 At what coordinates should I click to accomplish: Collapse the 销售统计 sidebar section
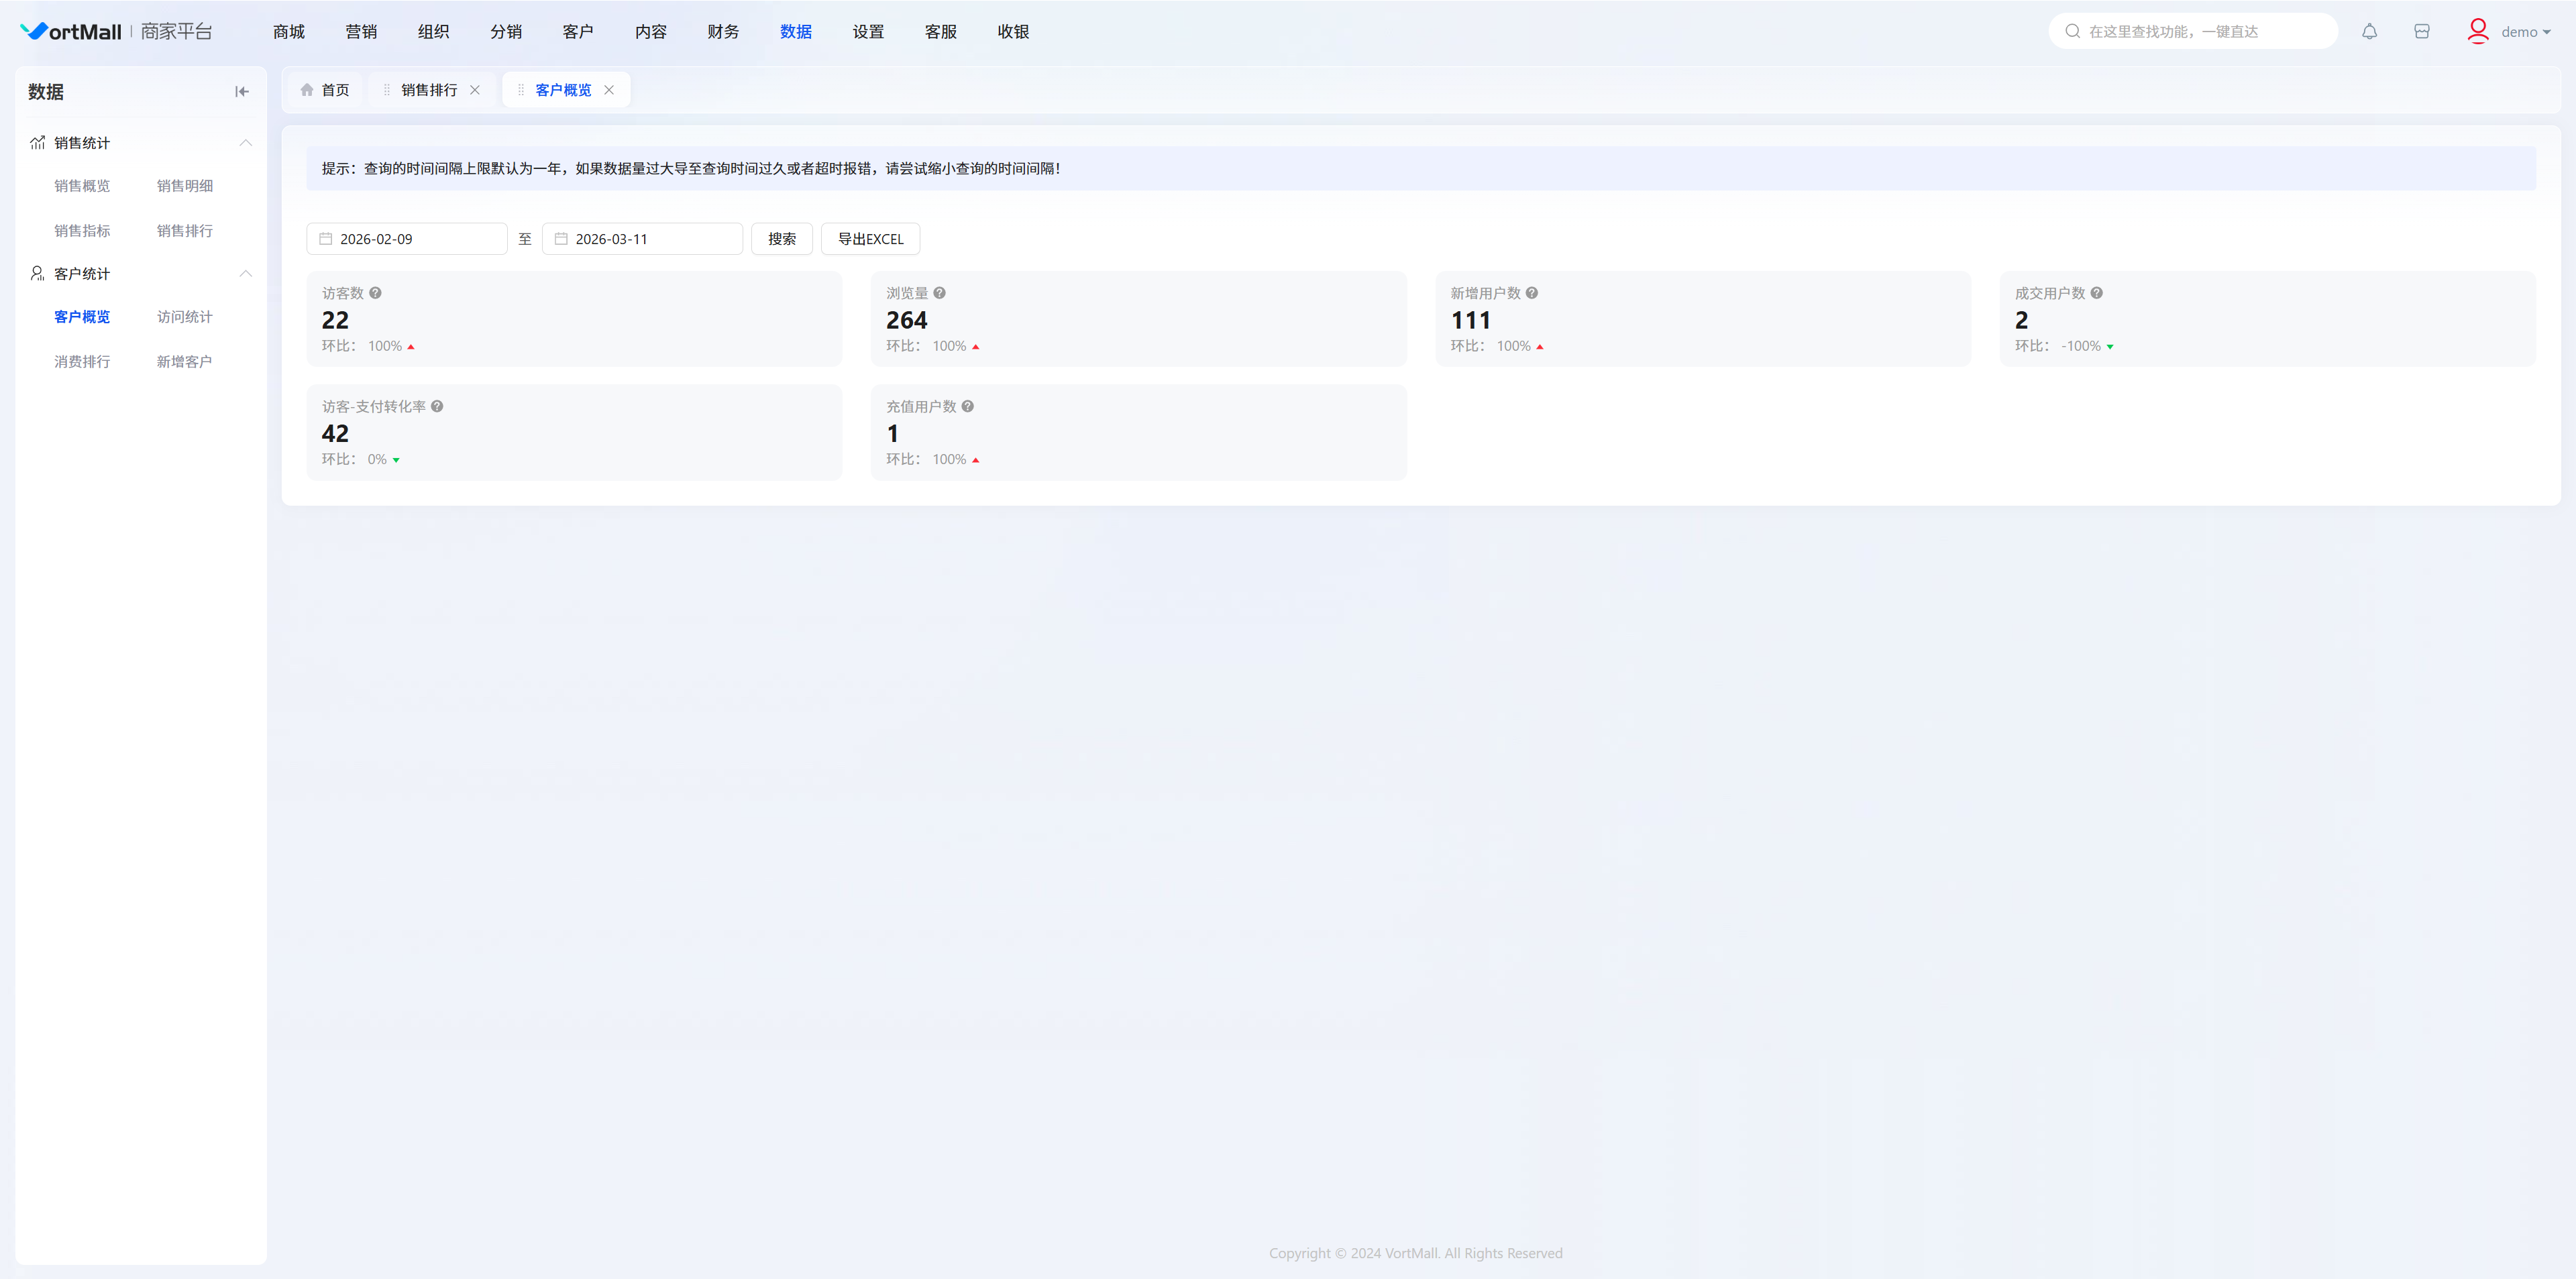pos(245,143)
